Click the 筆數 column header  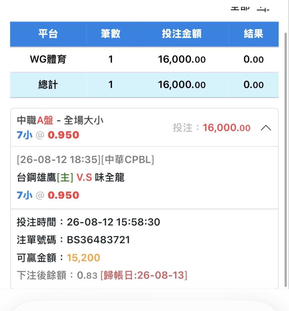pyautogui.click(x=111, y=34)
